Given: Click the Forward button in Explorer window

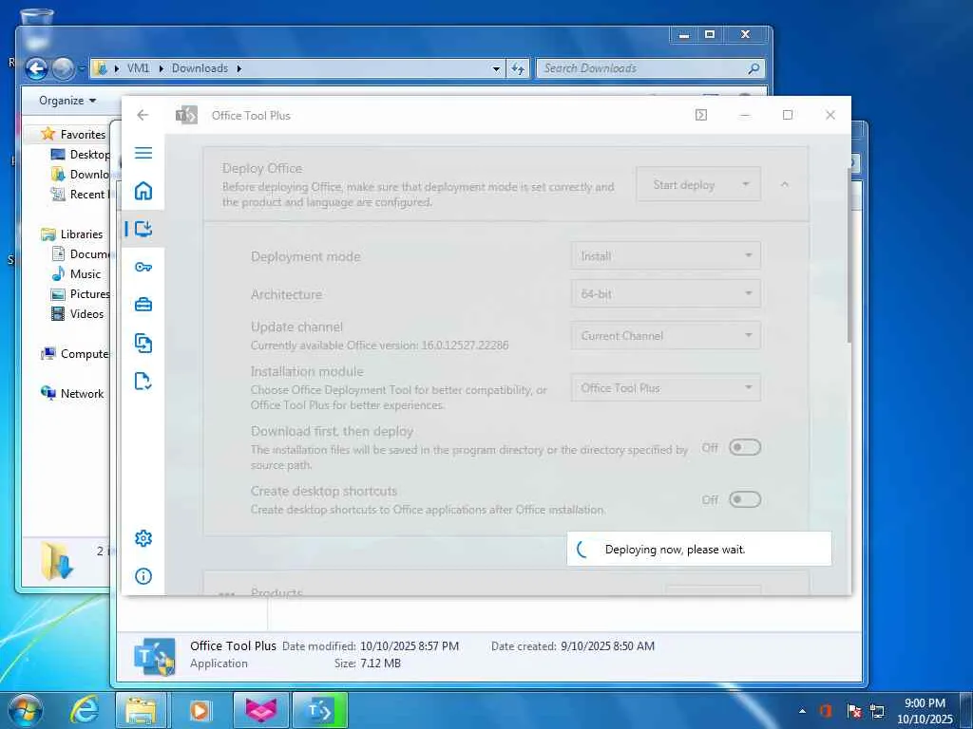Looking at the screenshot, I should pyautogui.click(x=62, y=68).
